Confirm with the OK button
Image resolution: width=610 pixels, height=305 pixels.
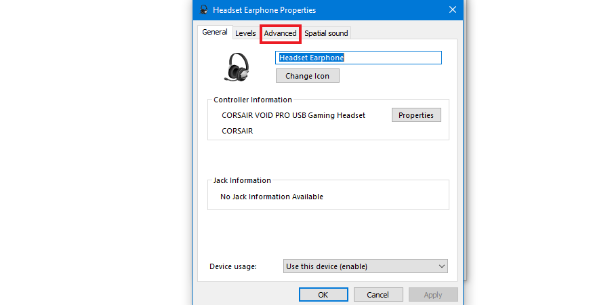tap(323, 295)
